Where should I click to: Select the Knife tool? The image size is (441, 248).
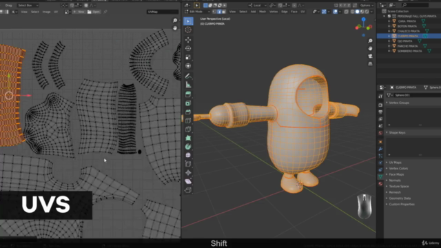tap(188, 129)
